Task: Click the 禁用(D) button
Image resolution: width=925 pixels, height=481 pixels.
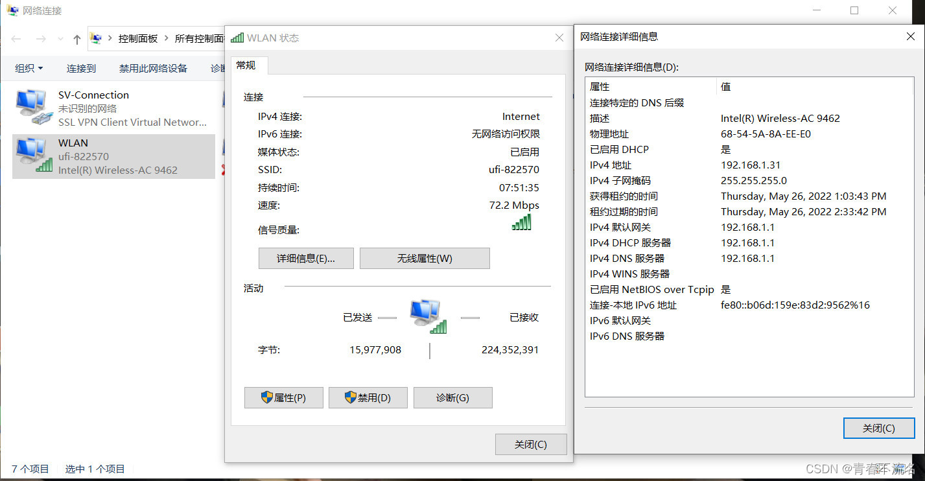Action: (x=368, y=397)
